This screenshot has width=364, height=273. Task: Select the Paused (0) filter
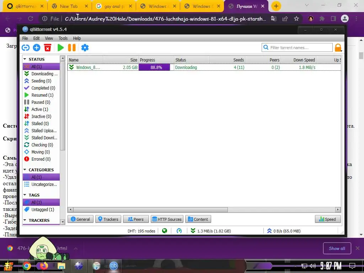(x=41, y=102)
